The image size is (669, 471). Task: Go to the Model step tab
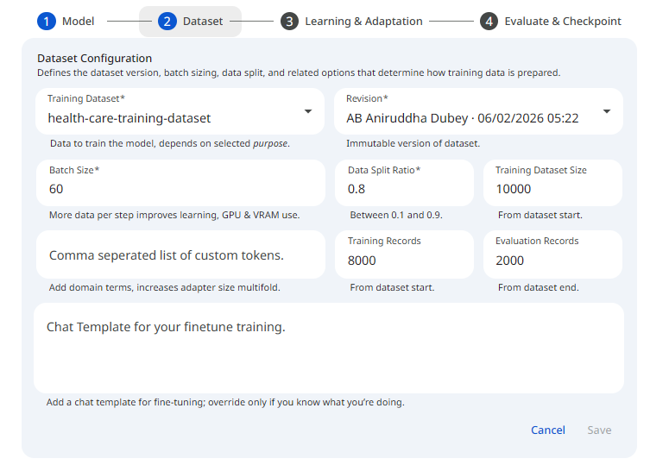[78, 22]
